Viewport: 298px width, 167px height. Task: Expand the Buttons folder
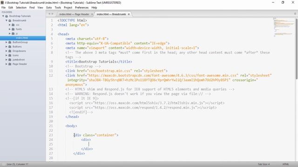[x=6, y=46]
